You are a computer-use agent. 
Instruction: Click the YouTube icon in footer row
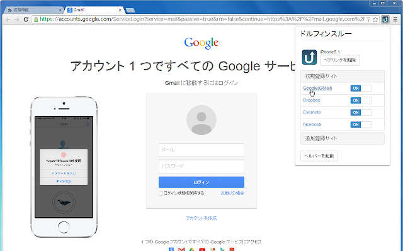[x=201, y=250]
